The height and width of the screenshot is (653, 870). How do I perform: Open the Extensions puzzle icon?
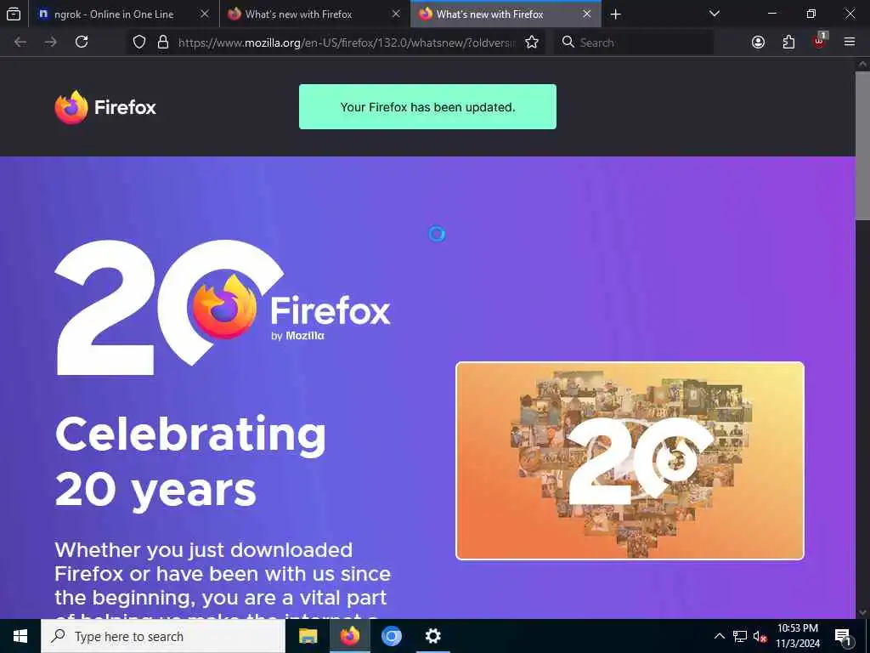point(788,43)
